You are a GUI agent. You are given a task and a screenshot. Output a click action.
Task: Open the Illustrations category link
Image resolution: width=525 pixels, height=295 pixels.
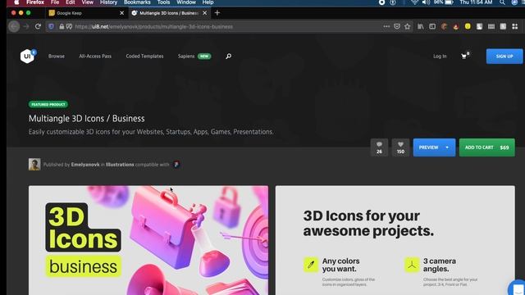[x=120, y=165]
